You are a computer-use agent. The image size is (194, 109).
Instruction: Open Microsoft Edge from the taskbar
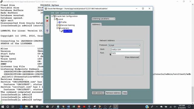pos(21,107)
